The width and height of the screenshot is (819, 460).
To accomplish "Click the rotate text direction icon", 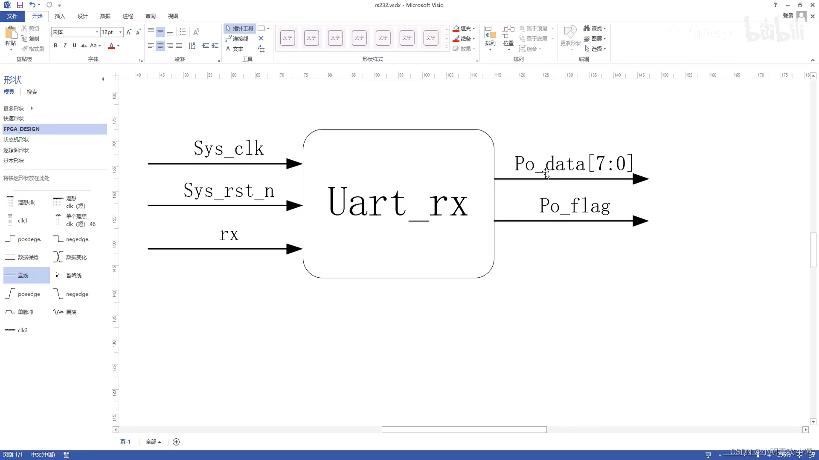I will [196, 32].
